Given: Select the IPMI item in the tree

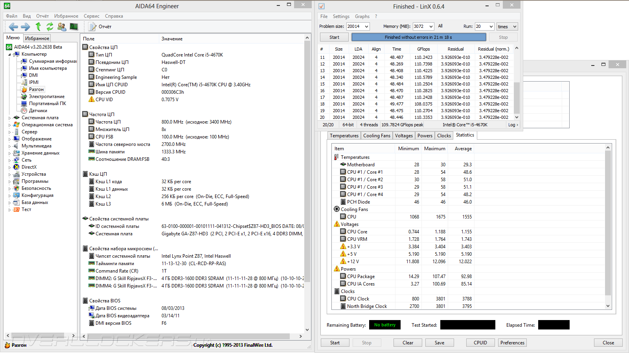Looking at the screenshot, I should (x=34, y=82).
